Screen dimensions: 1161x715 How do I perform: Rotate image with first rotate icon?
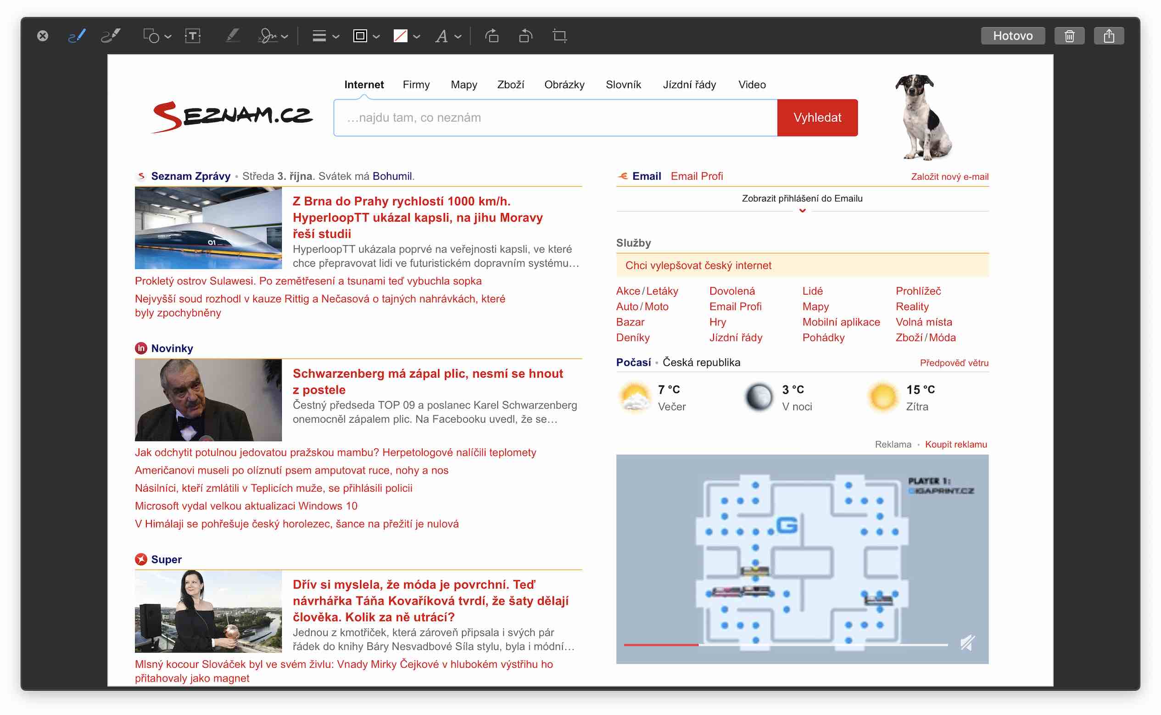tap(491, 36)
